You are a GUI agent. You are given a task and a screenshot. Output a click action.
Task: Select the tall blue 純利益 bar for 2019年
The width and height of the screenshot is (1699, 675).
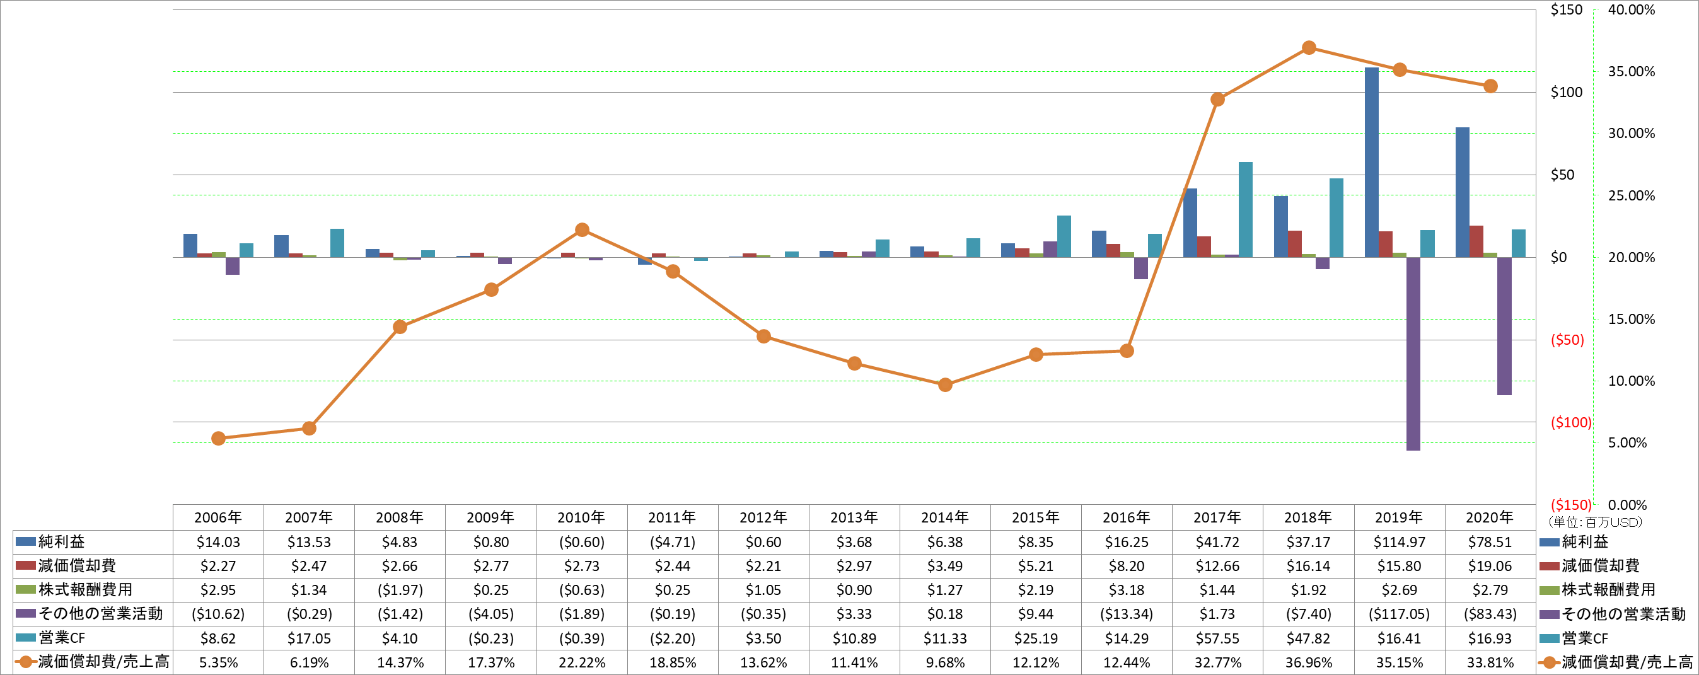(1371, 162)
